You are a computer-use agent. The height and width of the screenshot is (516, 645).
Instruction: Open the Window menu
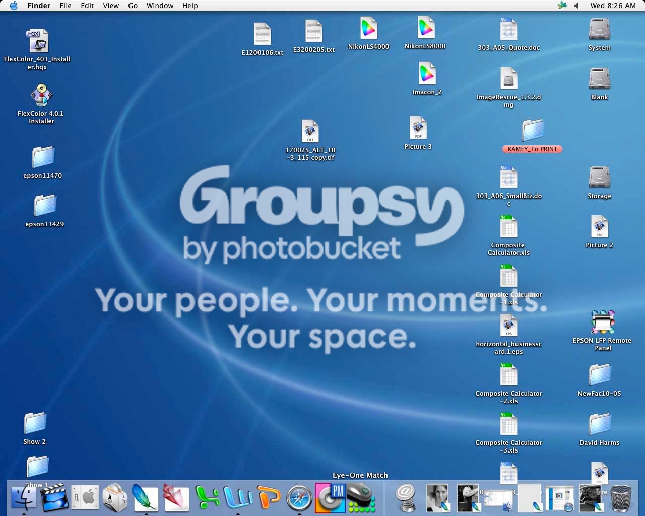coord(160,6)
